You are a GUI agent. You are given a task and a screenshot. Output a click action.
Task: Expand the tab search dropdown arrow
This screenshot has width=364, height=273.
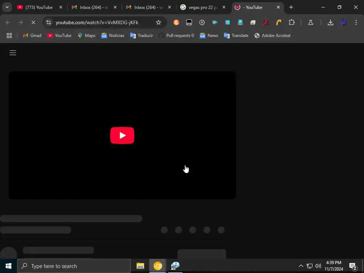(x=7, y=7)
